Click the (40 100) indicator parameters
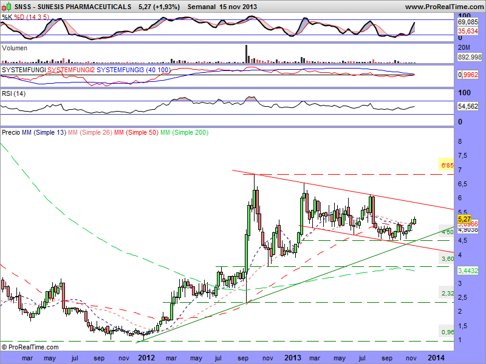 (x=159, y=70)
